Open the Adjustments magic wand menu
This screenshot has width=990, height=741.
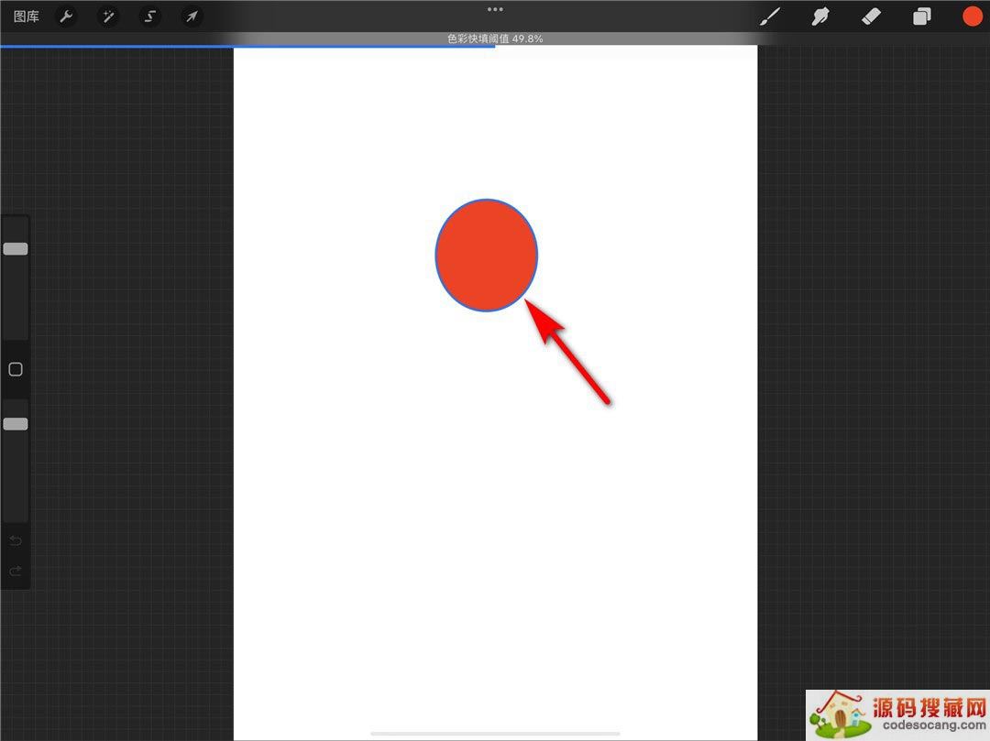click(x=108, y=16)
